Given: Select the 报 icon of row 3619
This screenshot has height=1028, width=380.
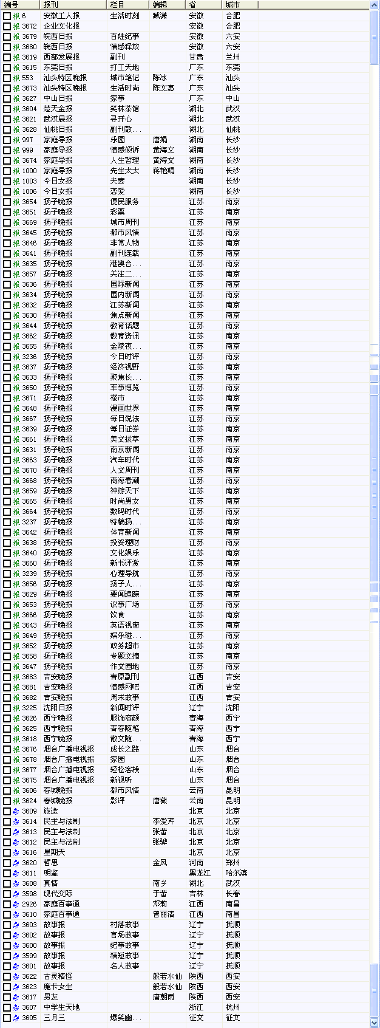Looking at the screenshot, I should pyautogui.click(x=16, y=57).
